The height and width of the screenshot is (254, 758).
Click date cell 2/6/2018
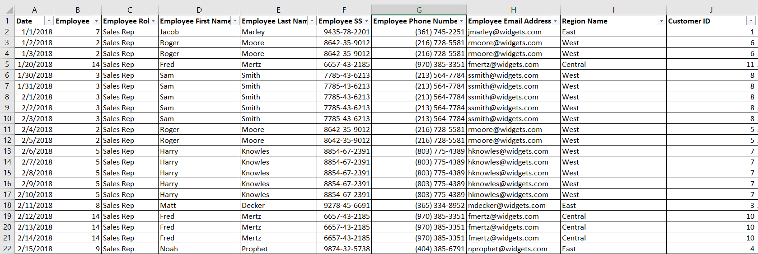34,151
